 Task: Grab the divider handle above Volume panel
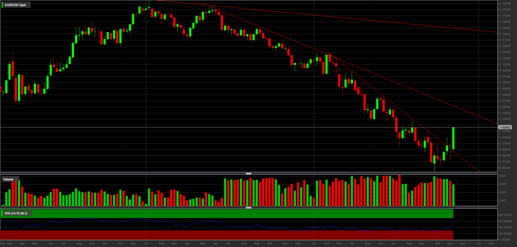[x=249, y=174]
